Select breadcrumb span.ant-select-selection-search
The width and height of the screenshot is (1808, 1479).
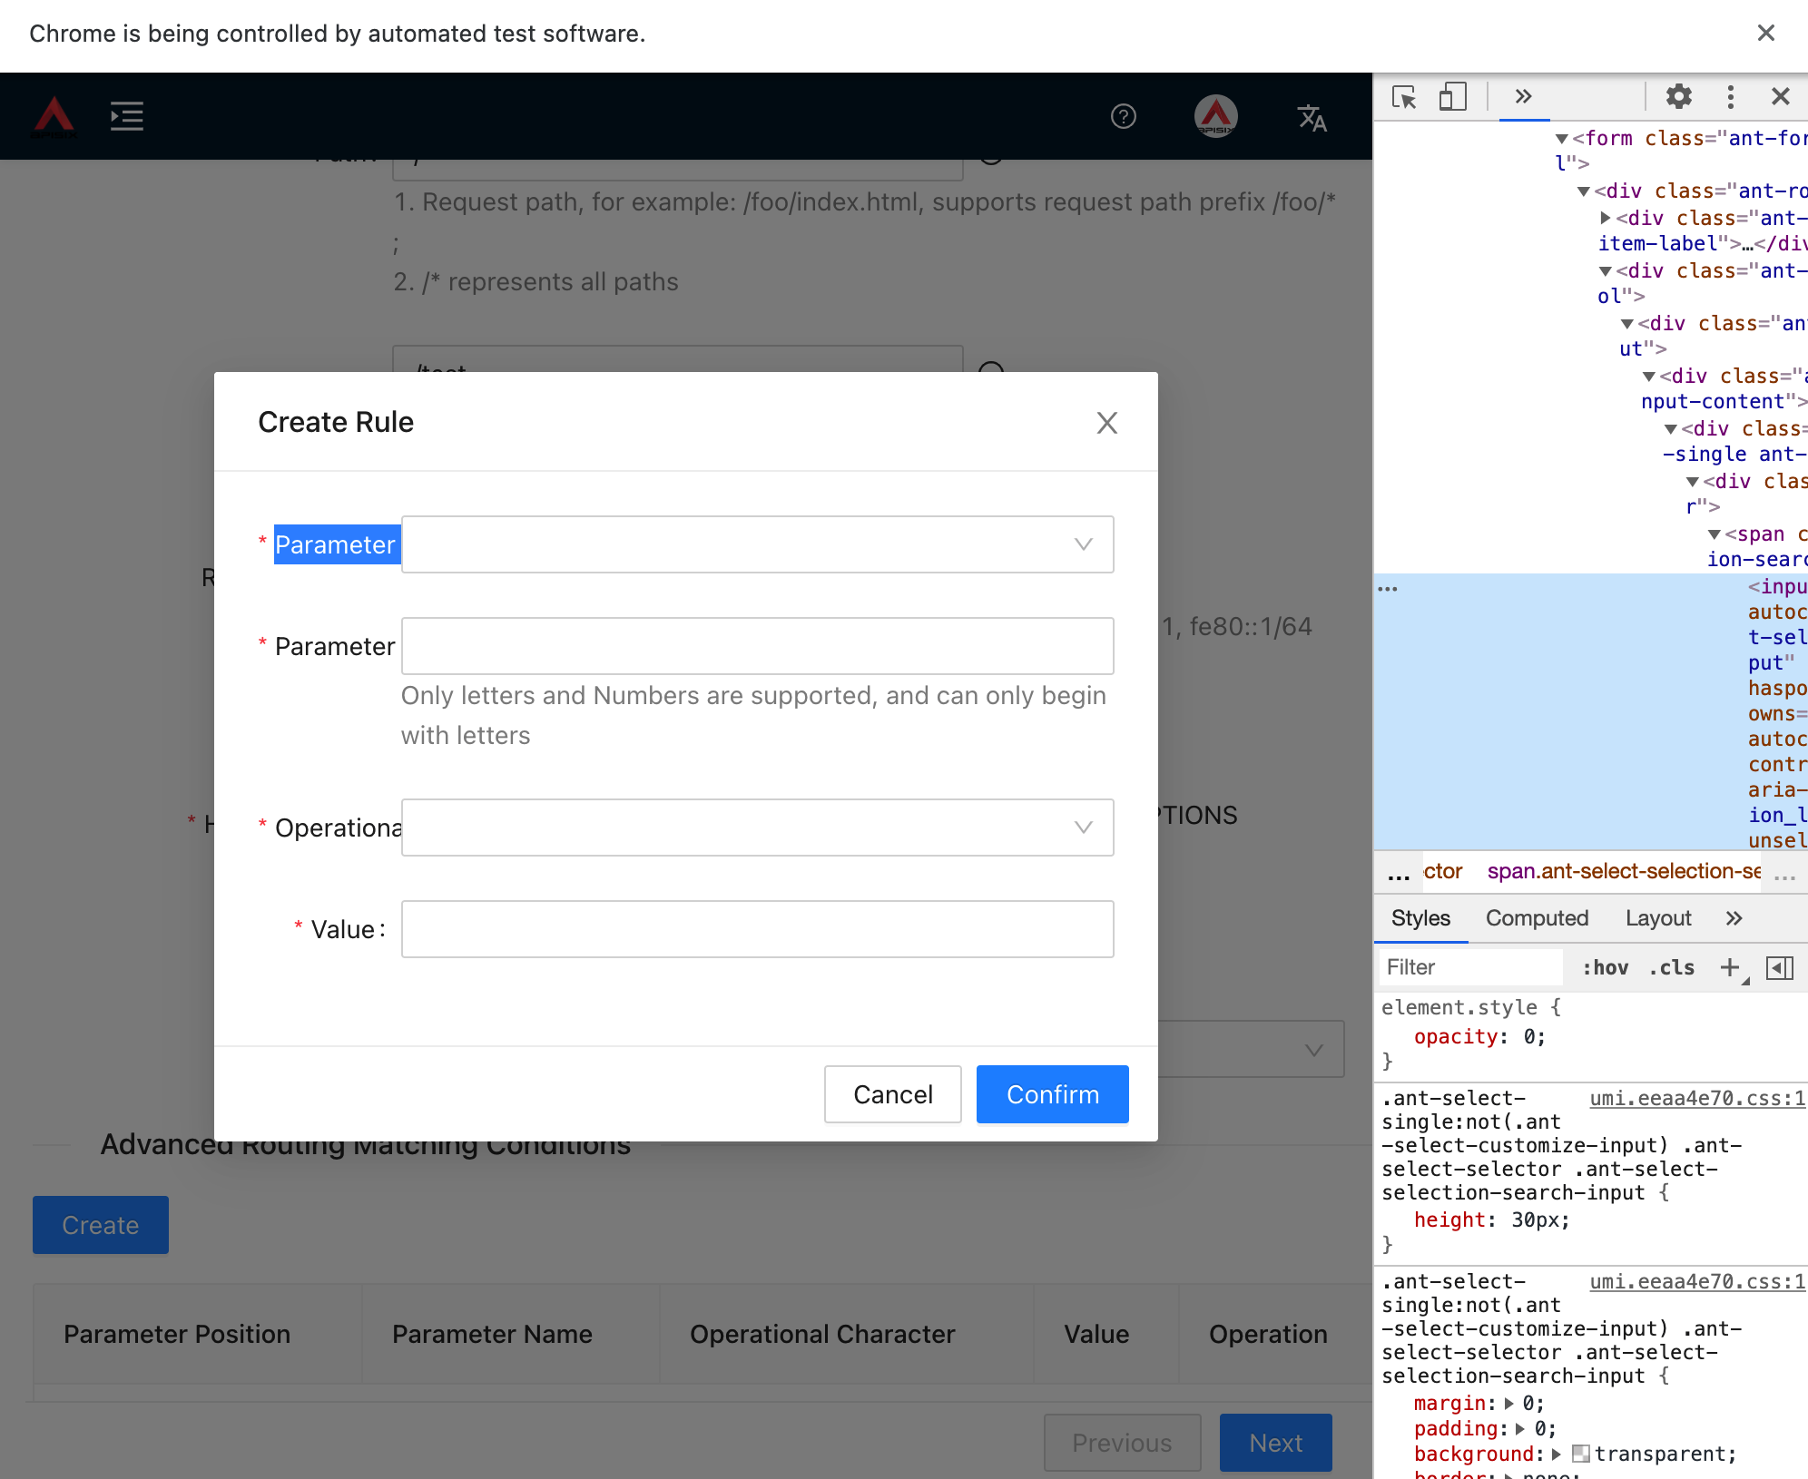point(1624,871)
